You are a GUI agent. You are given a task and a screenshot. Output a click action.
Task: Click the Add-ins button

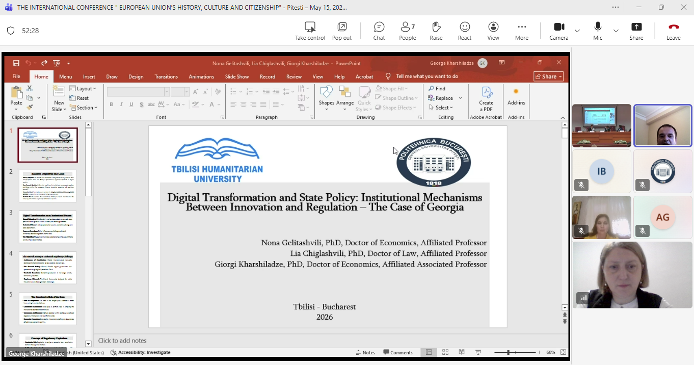pyautogui.click(x=516, y=97)
